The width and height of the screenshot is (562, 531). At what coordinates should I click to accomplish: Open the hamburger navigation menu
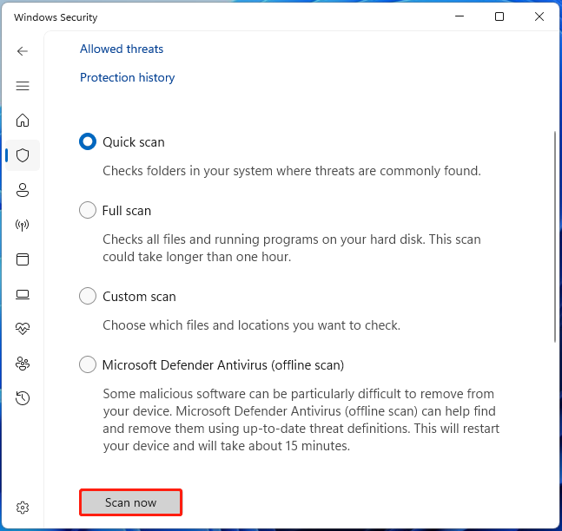[x=23, y=86]
